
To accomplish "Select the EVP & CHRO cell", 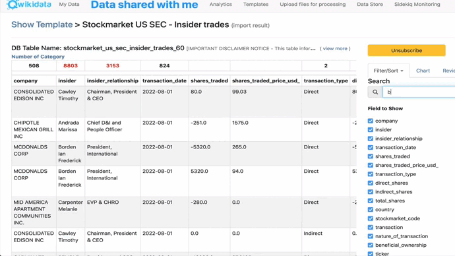I will tap(113, 212).
